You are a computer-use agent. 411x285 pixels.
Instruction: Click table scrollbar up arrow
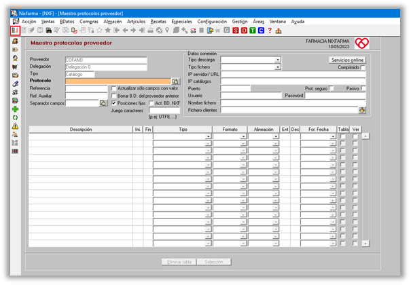[365, 136]
